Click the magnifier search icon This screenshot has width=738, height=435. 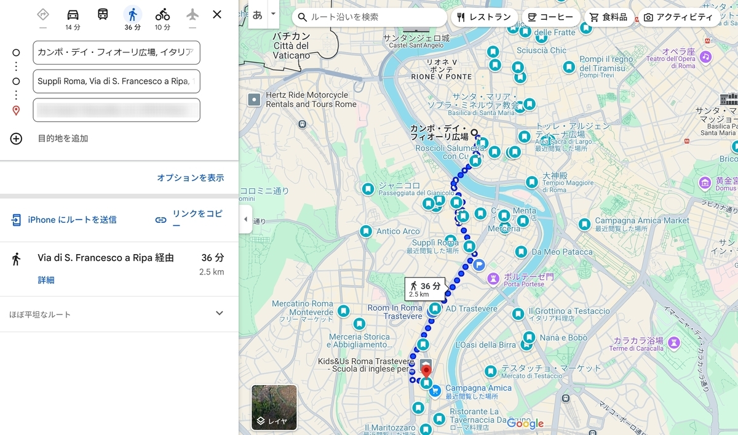point(302,17)
